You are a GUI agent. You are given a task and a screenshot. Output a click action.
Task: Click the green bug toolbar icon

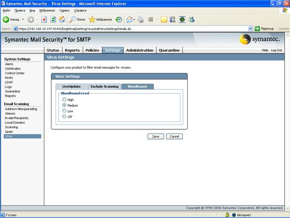click(182, 20)
